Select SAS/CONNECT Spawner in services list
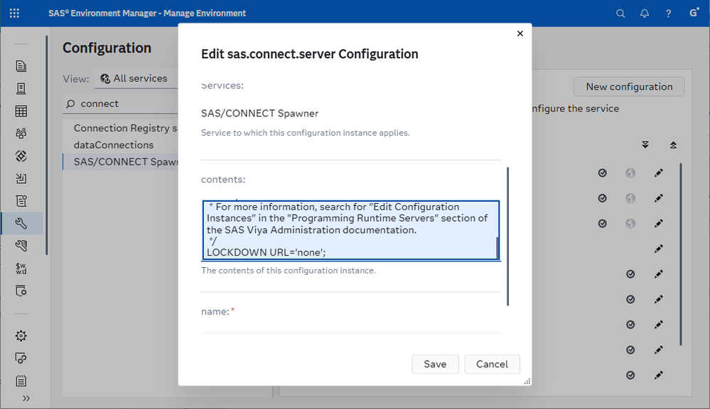 point(120,162)
